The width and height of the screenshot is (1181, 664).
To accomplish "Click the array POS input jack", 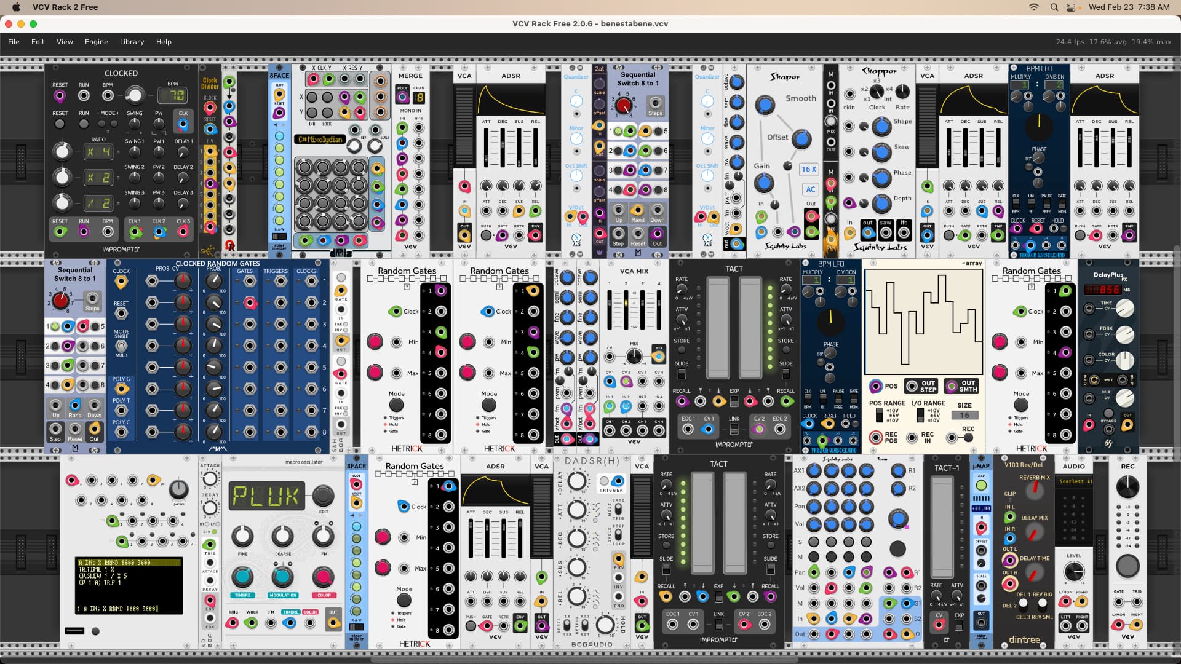I will coord(876,386).
